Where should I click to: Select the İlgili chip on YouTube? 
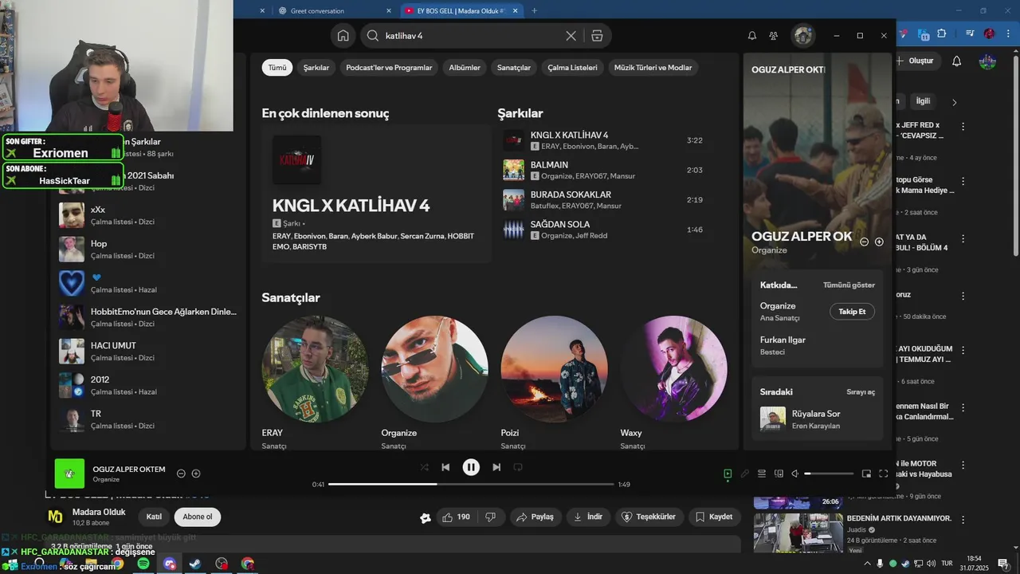923,101
